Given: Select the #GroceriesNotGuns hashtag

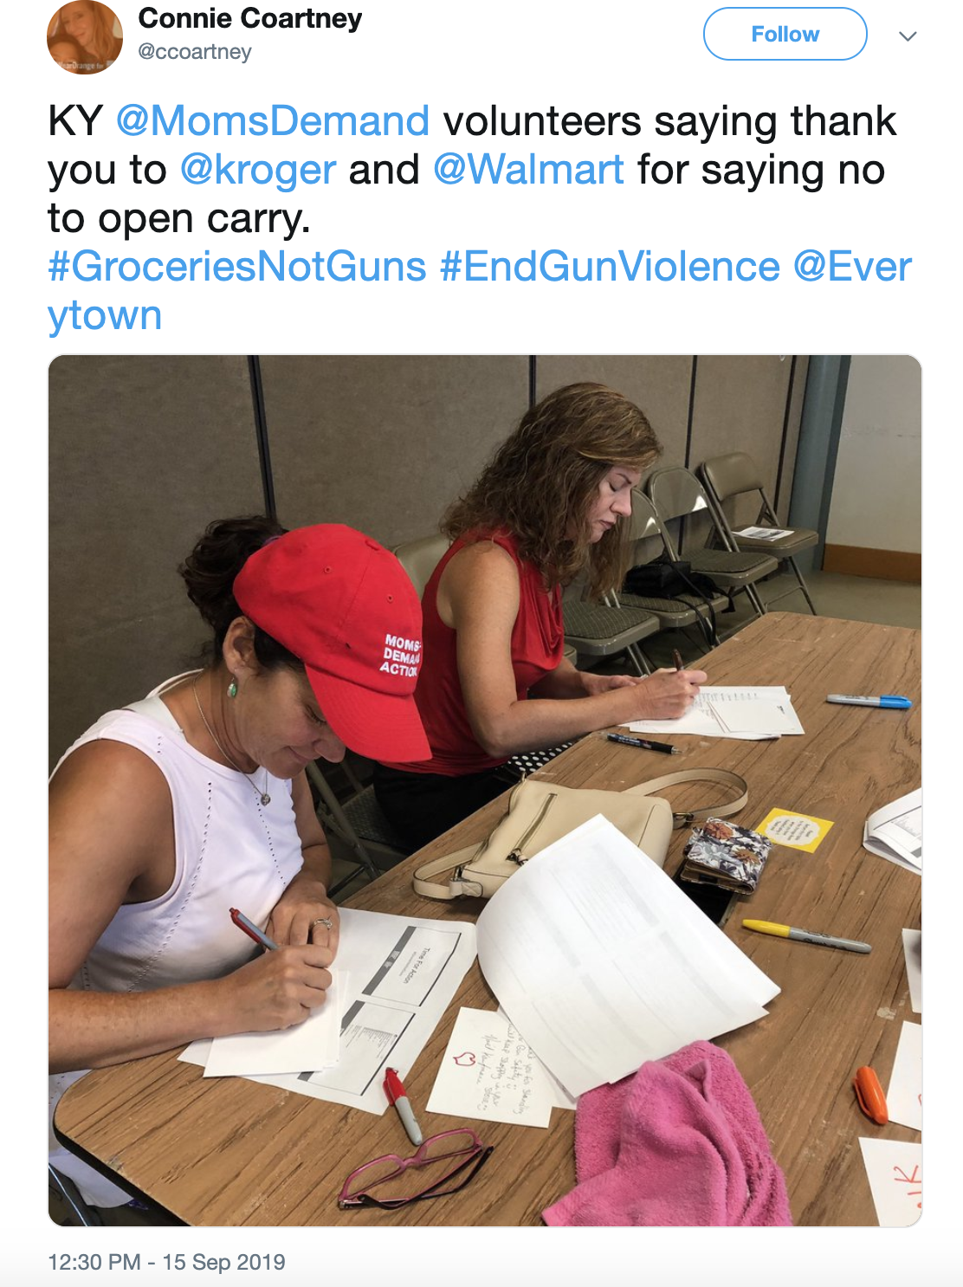Looking at the screenshot, I should pyautogui.click(x=237, y=266).
